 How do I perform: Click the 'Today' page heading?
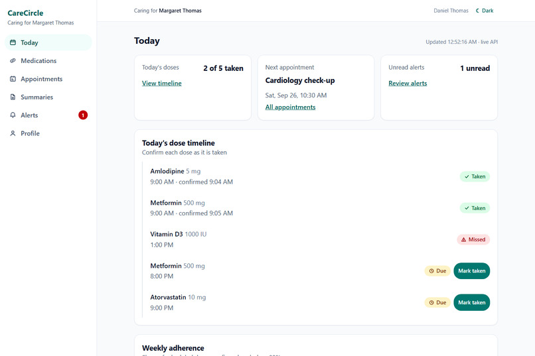point(147,41)
